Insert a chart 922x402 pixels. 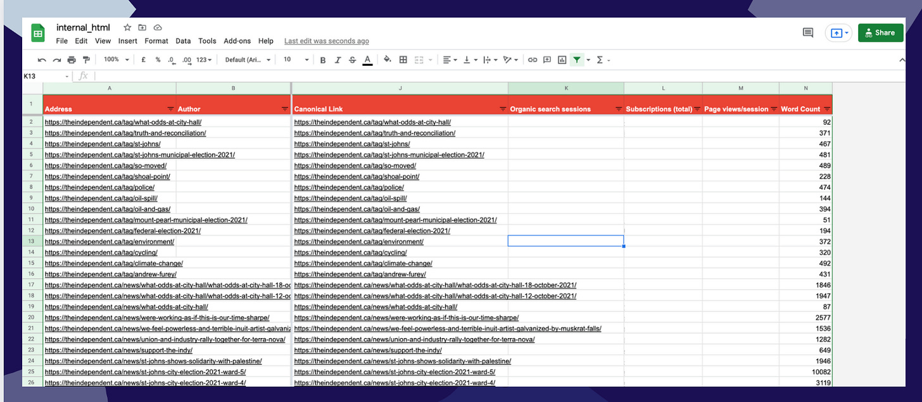tap(562, 60)
